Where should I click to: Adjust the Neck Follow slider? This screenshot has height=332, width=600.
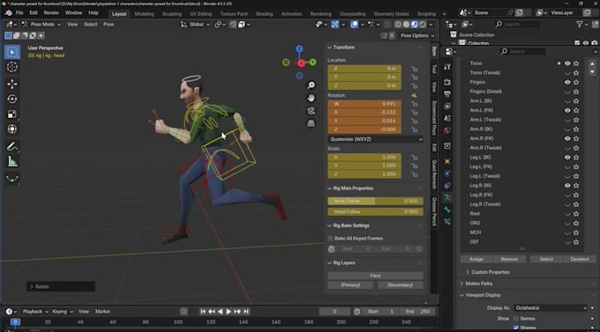375,202
